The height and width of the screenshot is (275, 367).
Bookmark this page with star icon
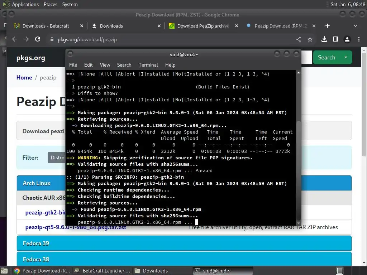(310, 39)
